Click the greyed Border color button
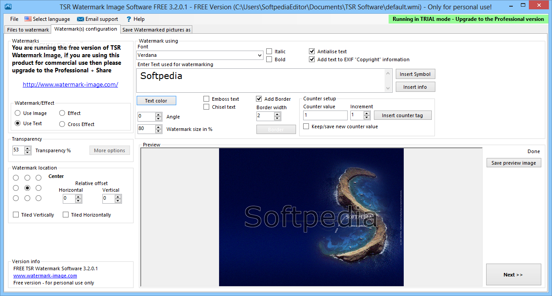 (x=276, y=130)
